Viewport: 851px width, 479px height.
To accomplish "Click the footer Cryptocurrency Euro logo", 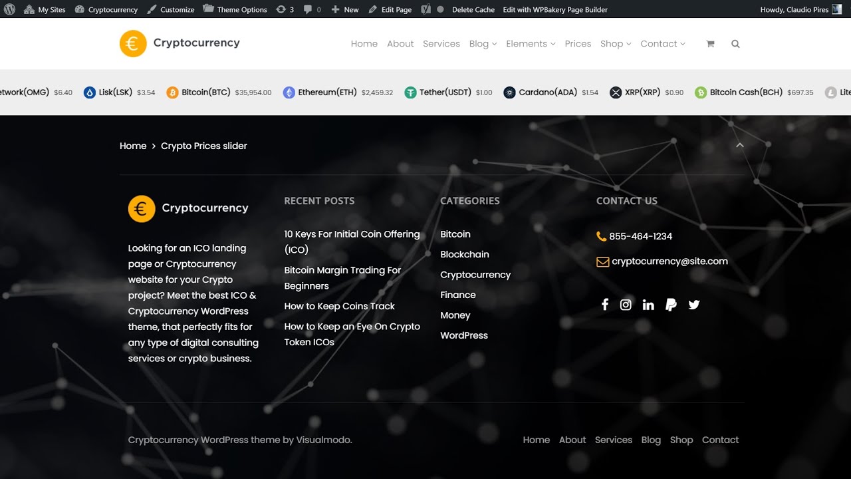I will click(188, 208).
